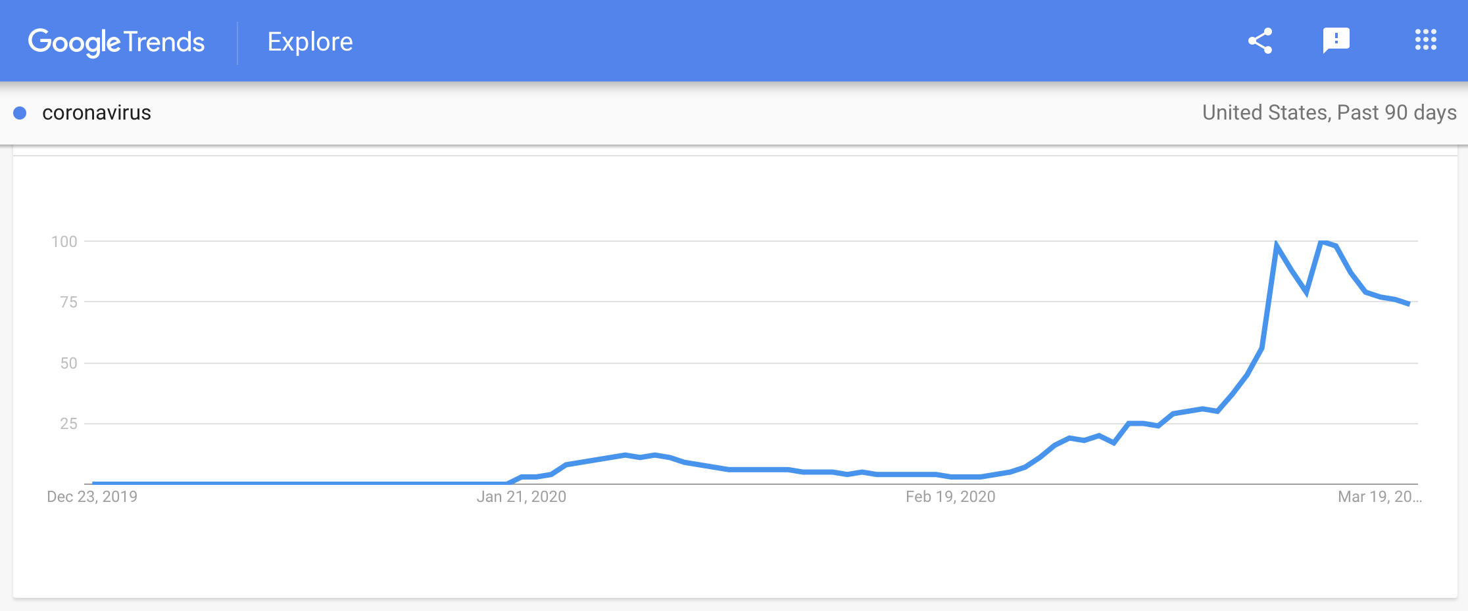
Task: Select the truncated Mar 19 axis label
Action: (1380, 497)
